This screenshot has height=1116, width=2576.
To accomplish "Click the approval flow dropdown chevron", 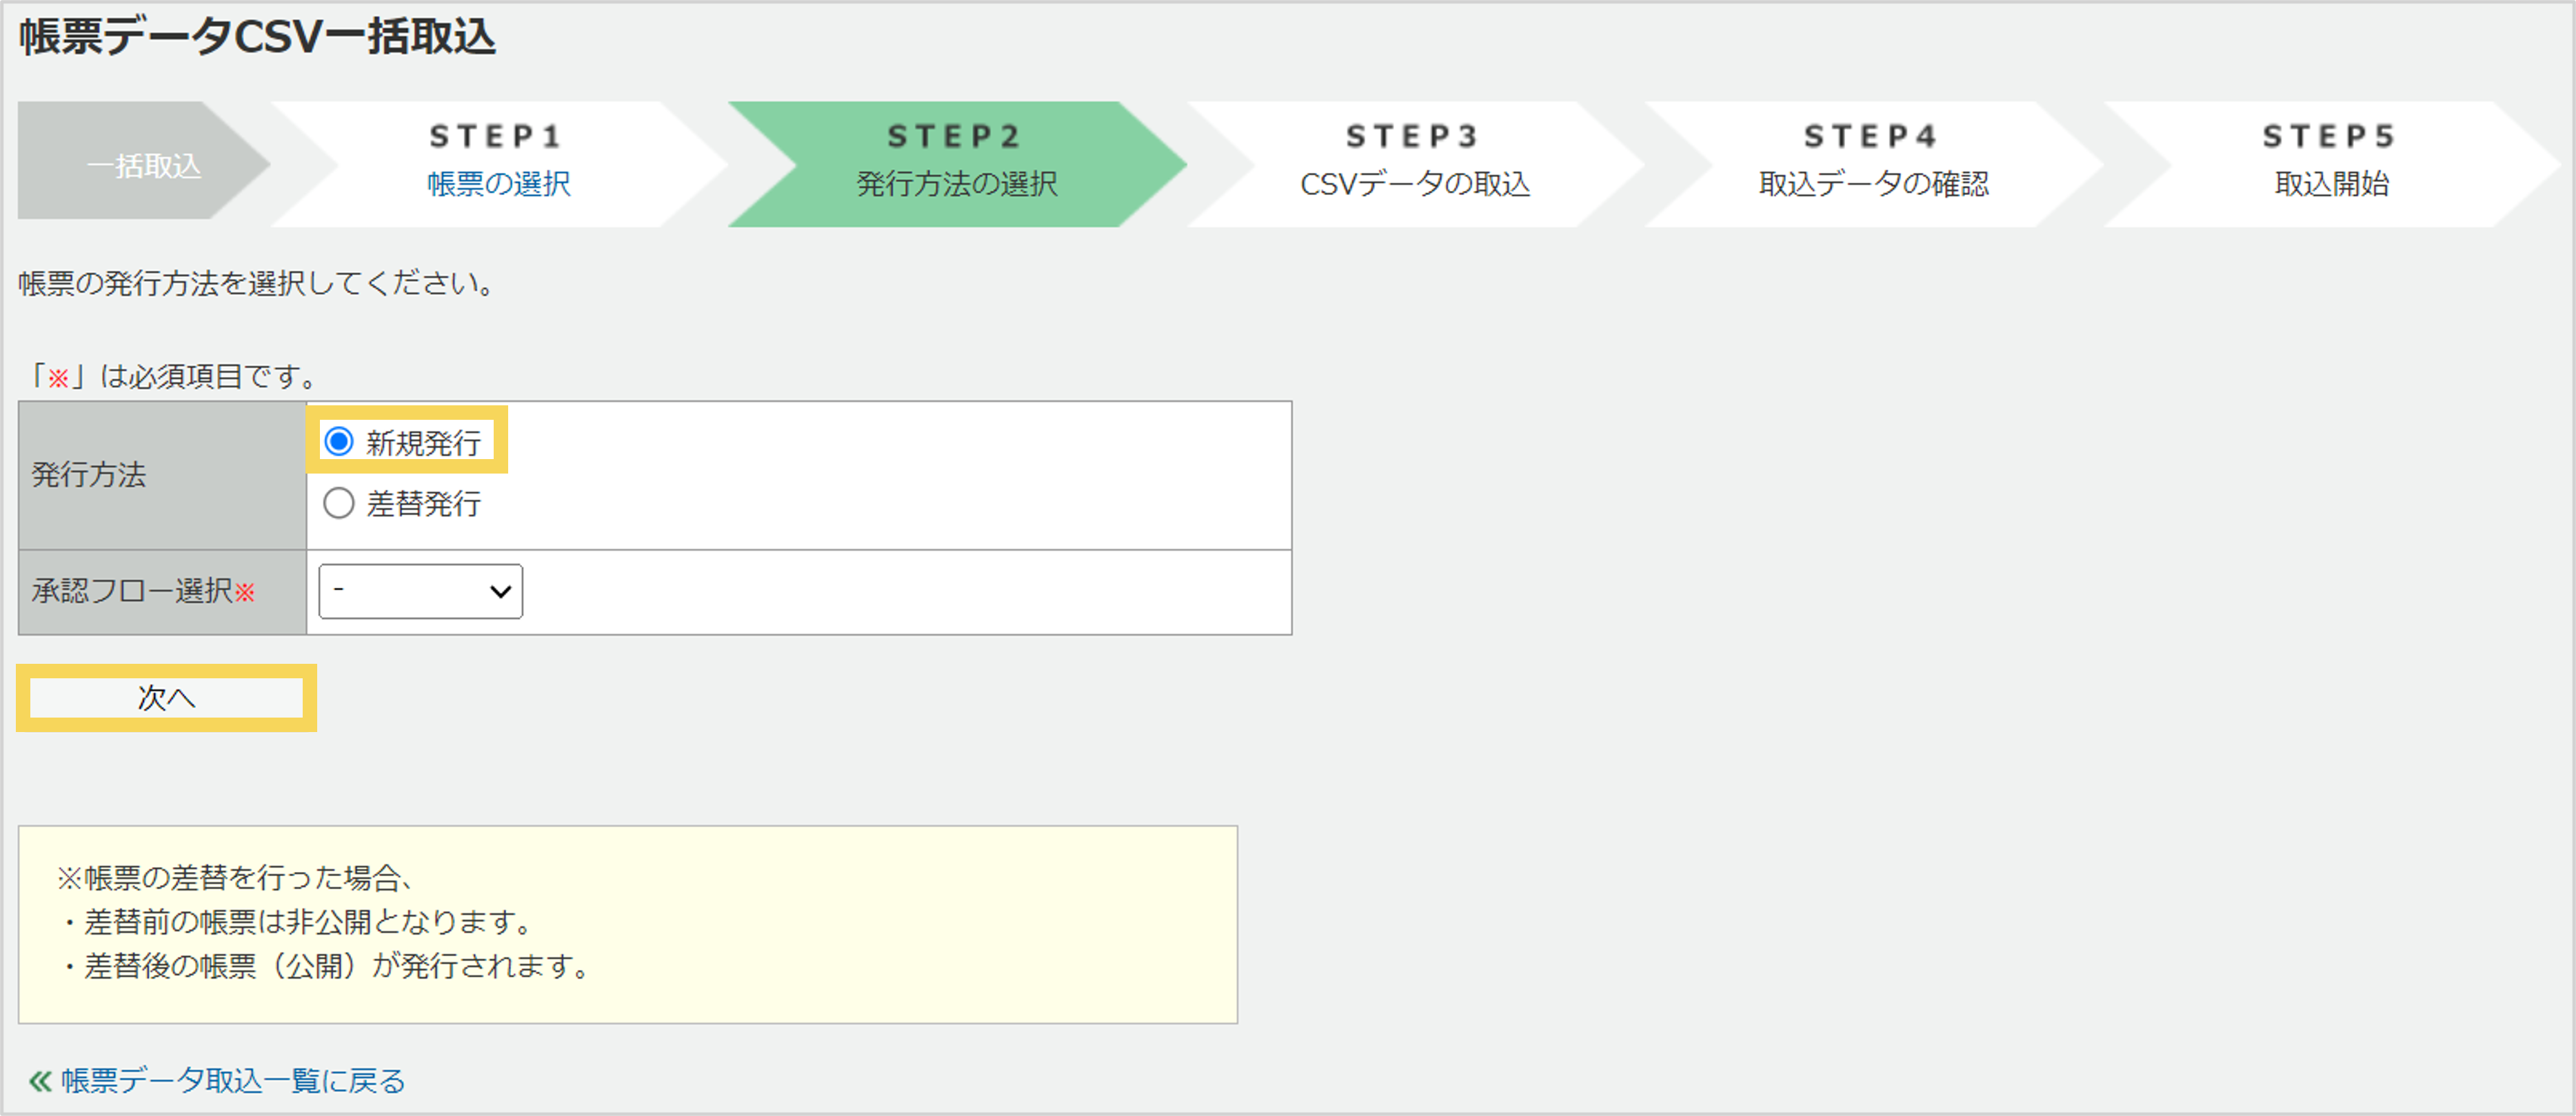I will tap(502, 591).
